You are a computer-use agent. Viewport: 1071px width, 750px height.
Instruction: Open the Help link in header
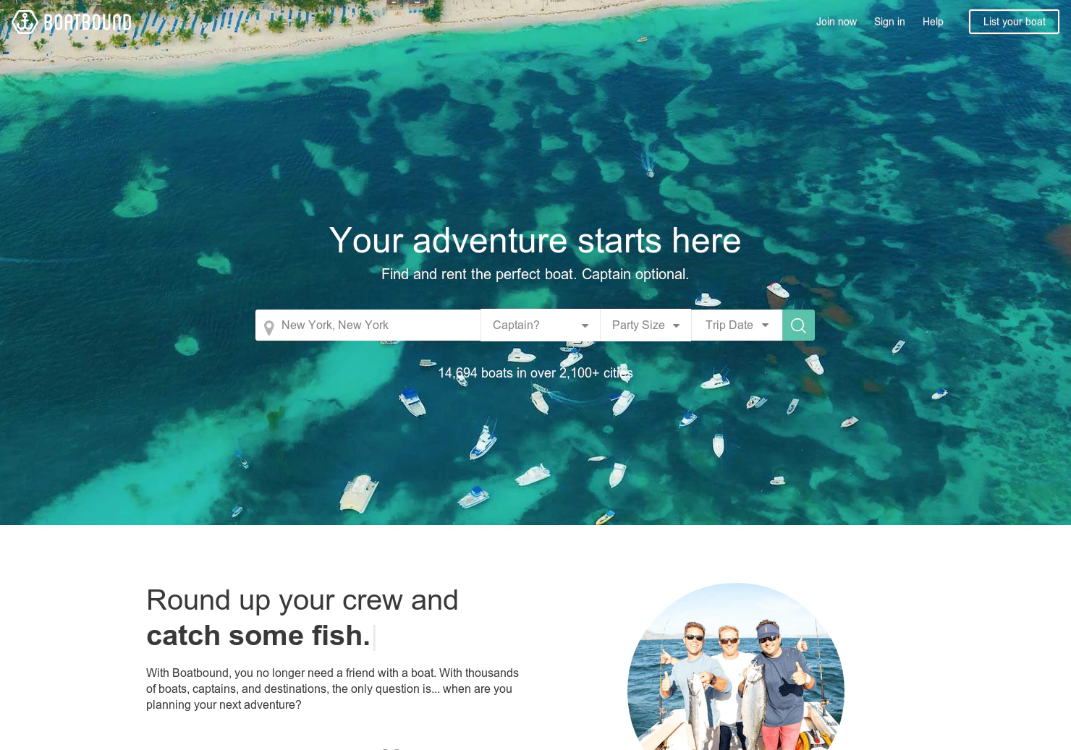click(933, 22)
